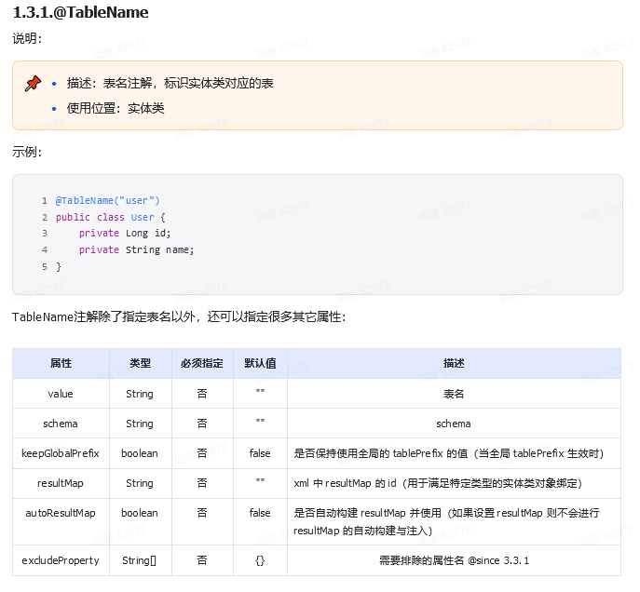This screenshot has height=592, width=640.
Task: Click 'schema' in the description column
Action: (454, 424)
